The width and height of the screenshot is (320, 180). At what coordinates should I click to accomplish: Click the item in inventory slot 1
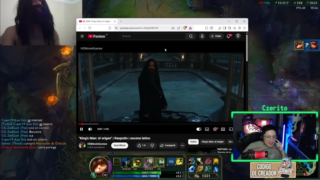192,161
